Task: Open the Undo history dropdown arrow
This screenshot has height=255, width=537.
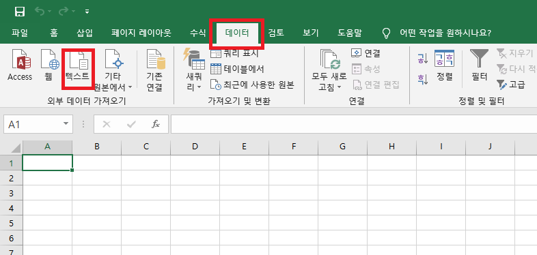Action: click(x=50, y=12)
